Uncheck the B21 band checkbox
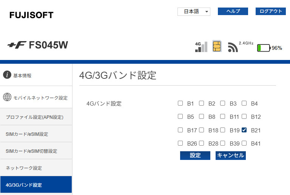The image size is (290, 195). pos(244,130)
